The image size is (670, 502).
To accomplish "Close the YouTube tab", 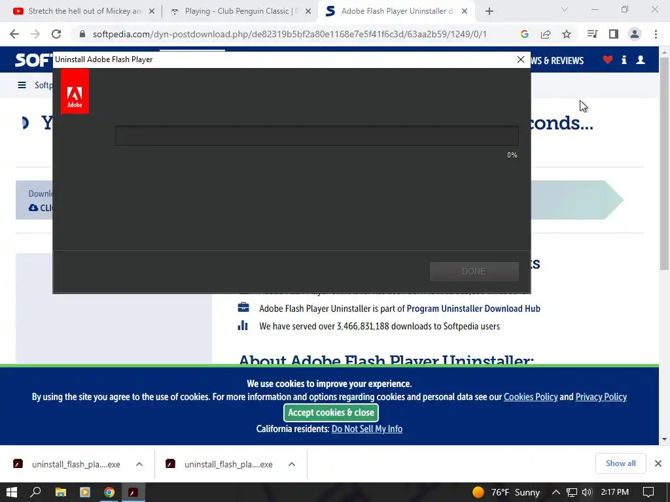I will 152,12.
